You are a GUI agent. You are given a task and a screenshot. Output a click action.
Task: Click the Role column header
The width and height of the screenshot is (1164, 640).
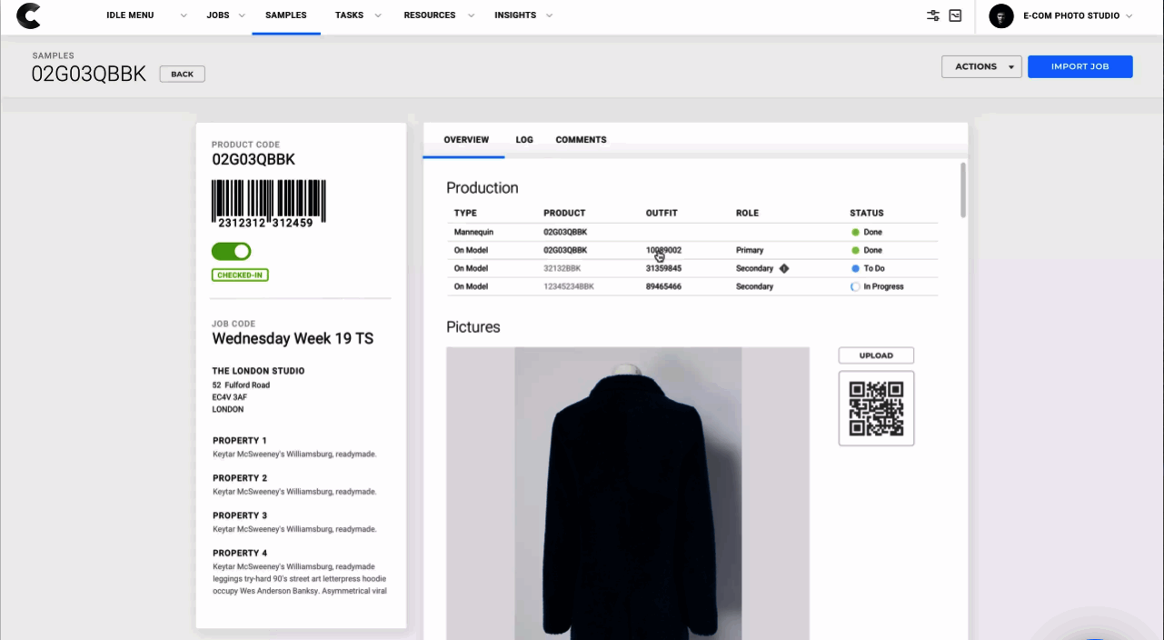tap(747, 213)
